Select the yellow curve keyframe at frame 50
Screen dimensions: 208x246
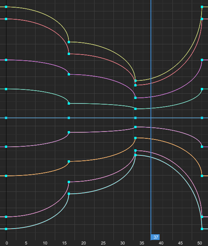coord(202,7)
